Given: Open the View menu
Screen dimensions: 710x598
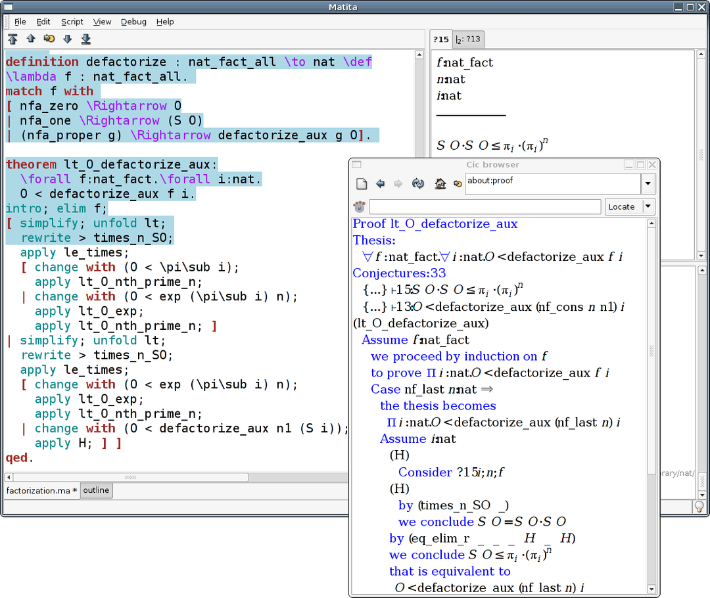Looking at the screenshot, I should (102, 22).
